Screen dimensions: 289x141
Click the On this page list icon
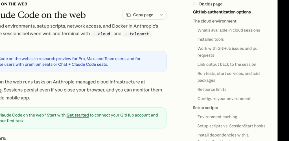tap(194, 4)
